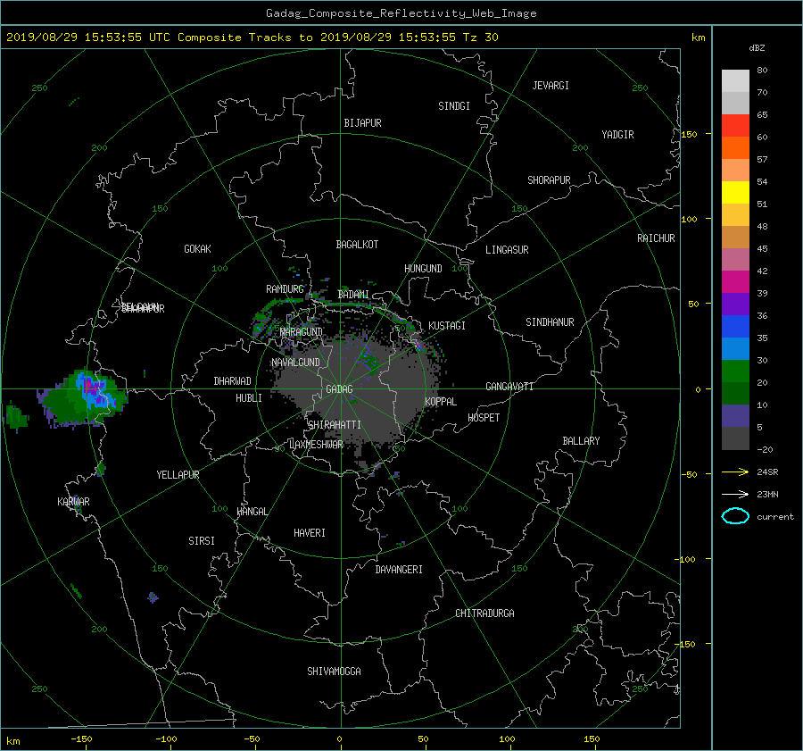Click the HOSPET city label
The height and width of the screenshot is (751, 803).
(484, 418)
